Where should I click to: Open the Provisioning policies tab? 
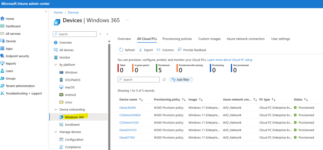click(177, 39)
